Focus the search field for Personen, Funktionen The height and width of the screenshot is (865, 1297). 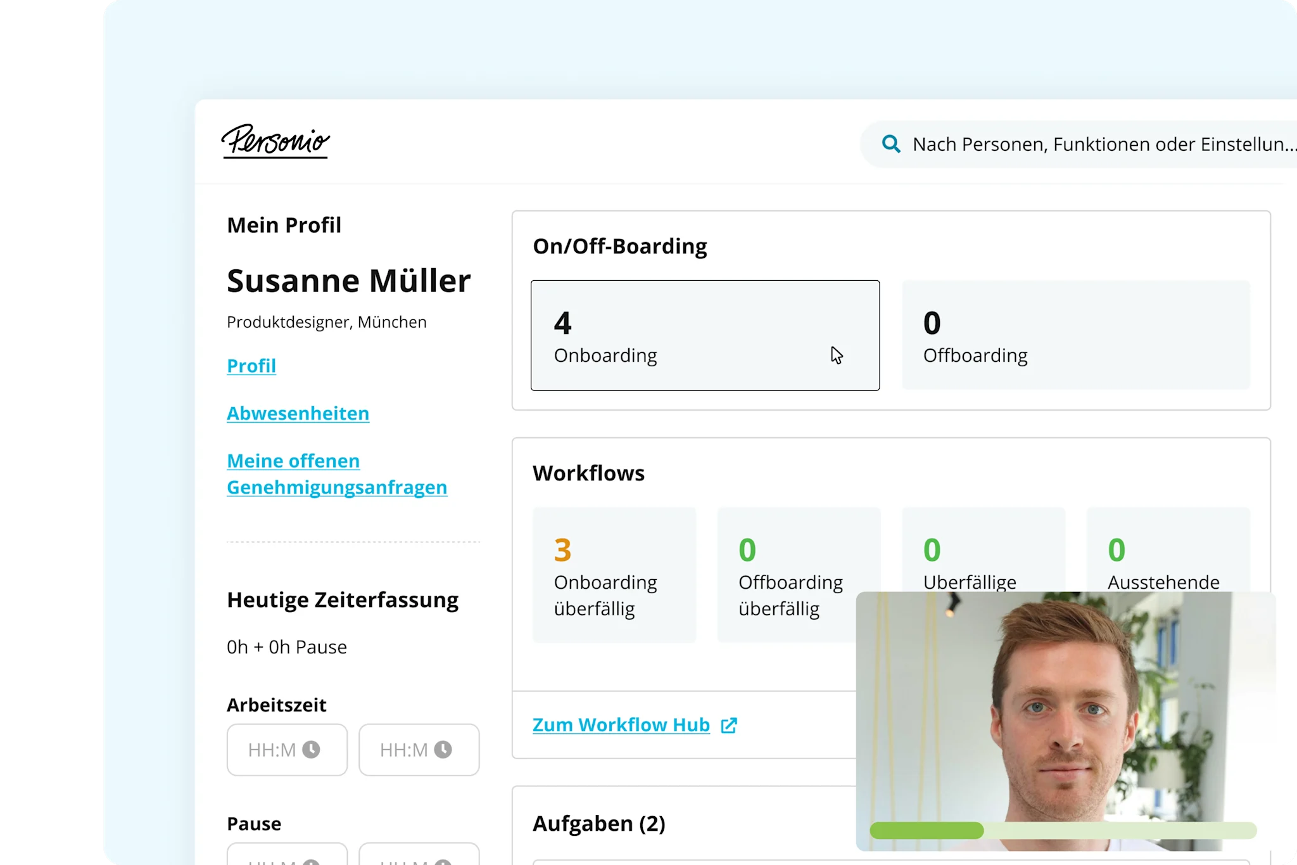coord(1102,144)
